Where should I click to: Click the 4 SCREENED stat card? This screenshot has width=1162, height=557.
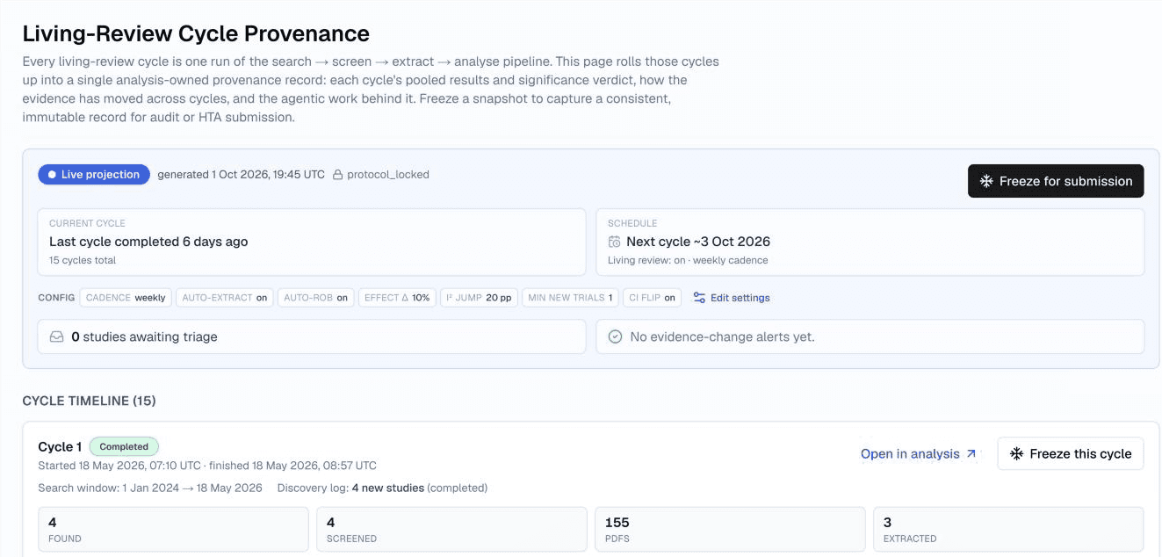tap(451, 530)
